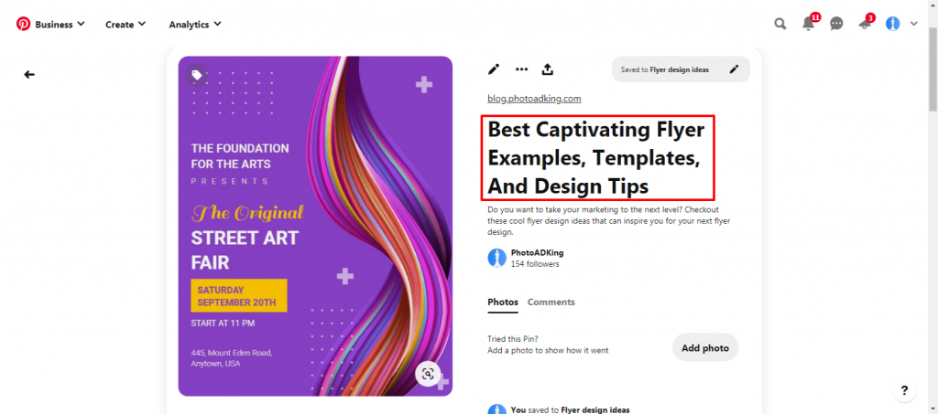Edit saved board with pencil icon

[734, 69]
